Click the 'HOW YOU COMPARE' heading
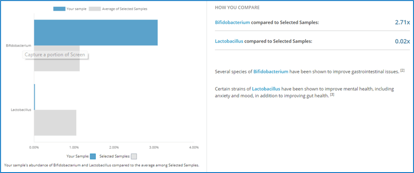Screen dimensions: 414x173 (237, 8)
